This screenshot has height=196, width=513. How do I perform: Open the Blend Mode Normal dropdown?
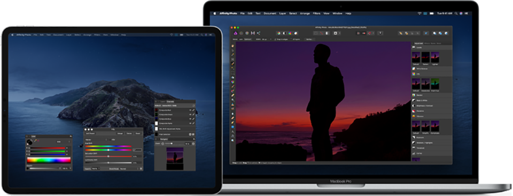pyautogui.click(x=129, y=169)
